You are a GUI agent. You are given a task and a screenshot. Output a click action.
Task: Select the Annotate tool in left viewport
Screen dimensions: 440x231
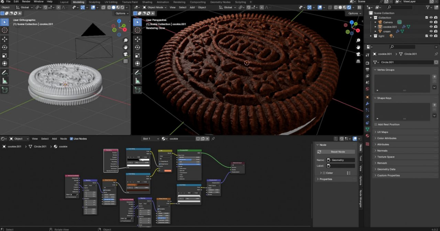click(x=4, y=73)
